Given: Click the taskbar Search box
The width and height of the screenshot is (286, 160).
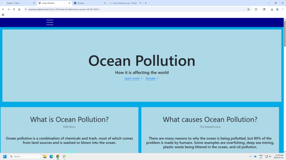Looking at the screenshot, I should coord(25,156).
